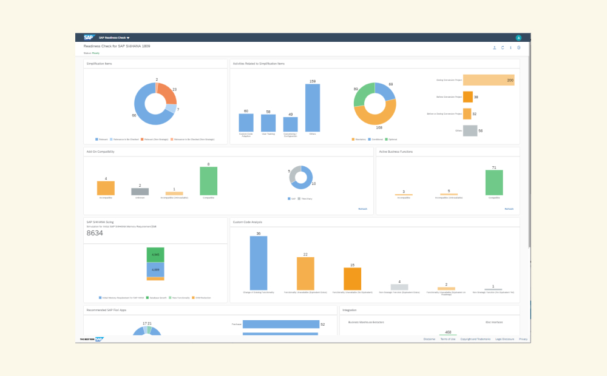
Task: Click the Business Warehouse Extractors label
Action: (366, 322)
